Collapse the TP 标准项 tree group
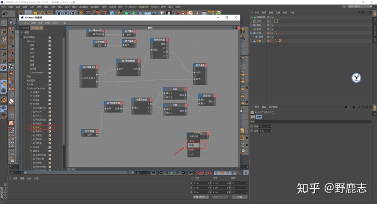377x204 pixels. [x=28, y=104]
